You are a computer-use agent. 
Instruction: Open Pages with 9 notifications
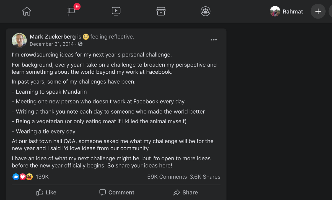pos(71,11)
